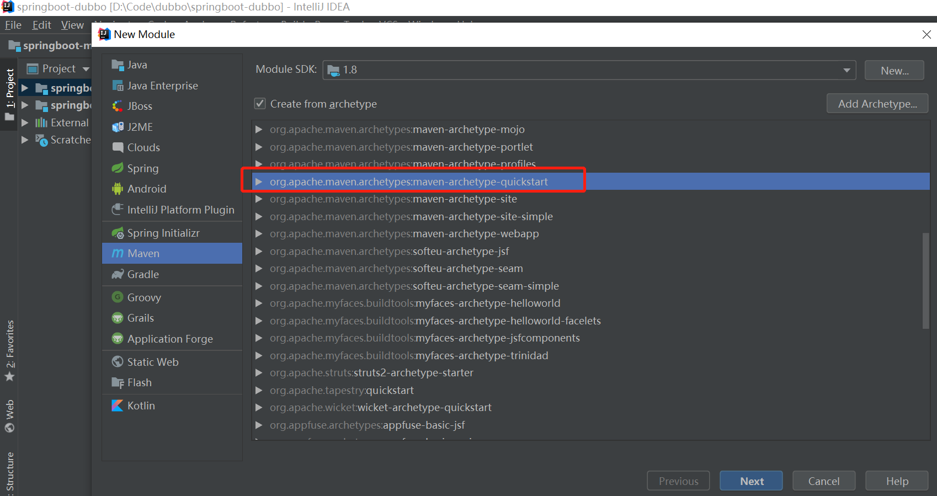Select the Clouds icon

118,147
